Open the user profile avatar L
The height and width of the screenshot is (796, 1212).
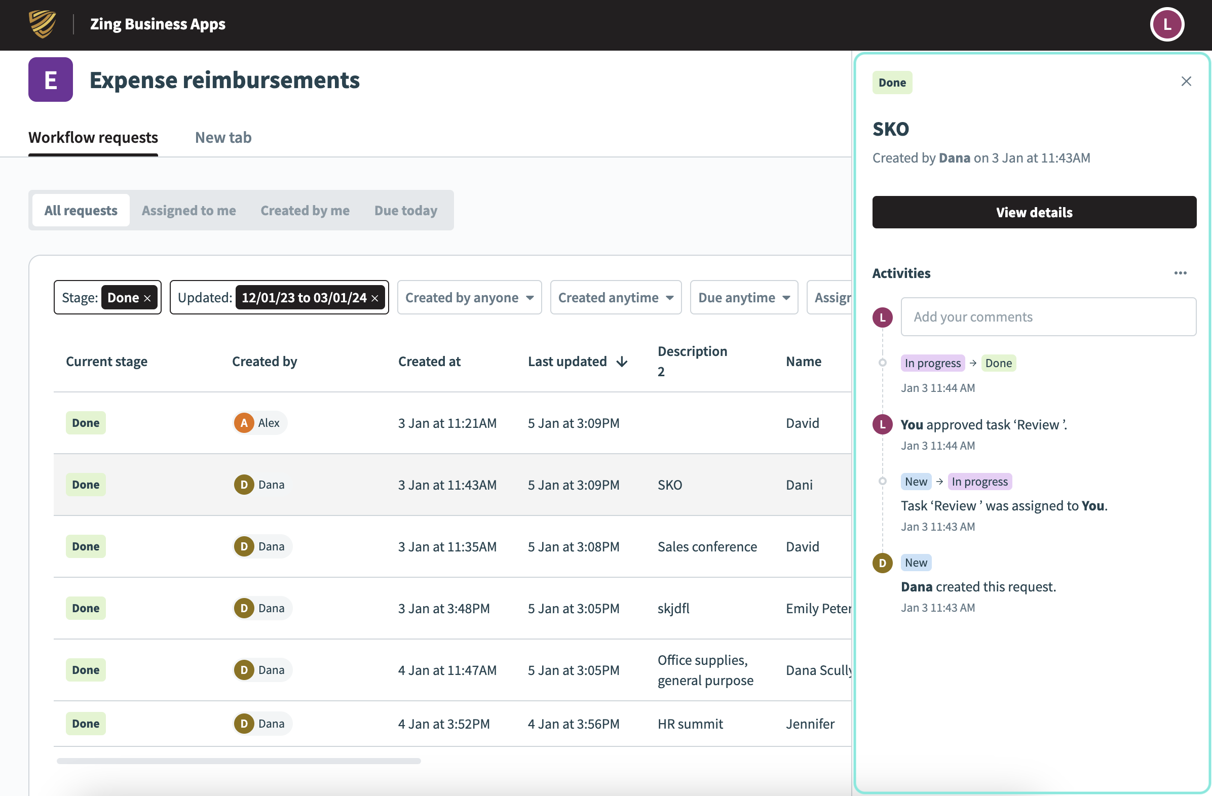point(1167,24)
